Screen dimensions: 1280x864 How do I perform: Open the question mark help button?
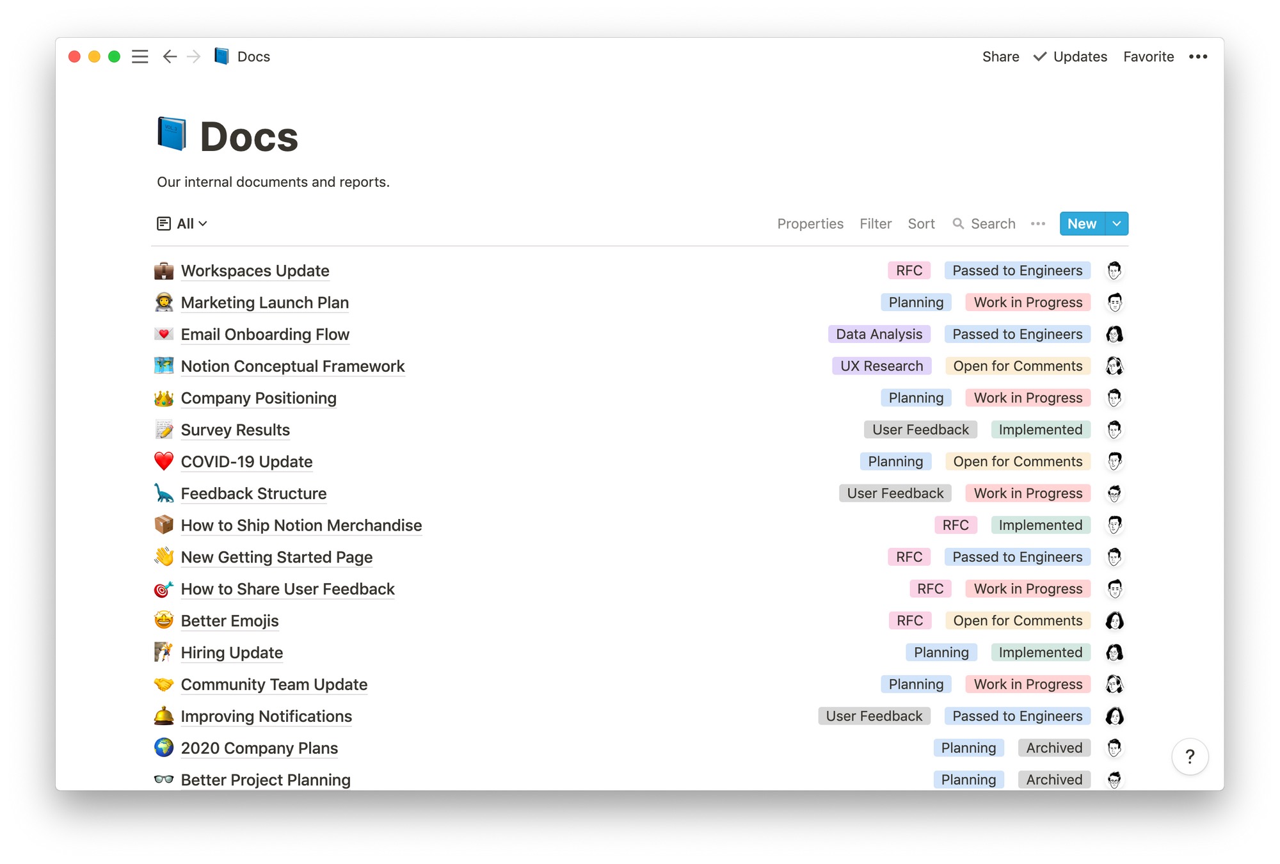tap(1190, 756)
